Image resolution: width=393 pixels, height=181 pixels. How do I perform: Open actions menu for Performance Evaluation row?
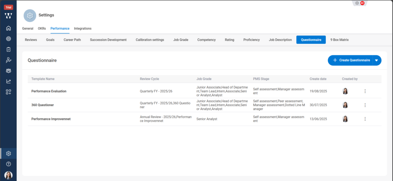[x=365, y=91]
